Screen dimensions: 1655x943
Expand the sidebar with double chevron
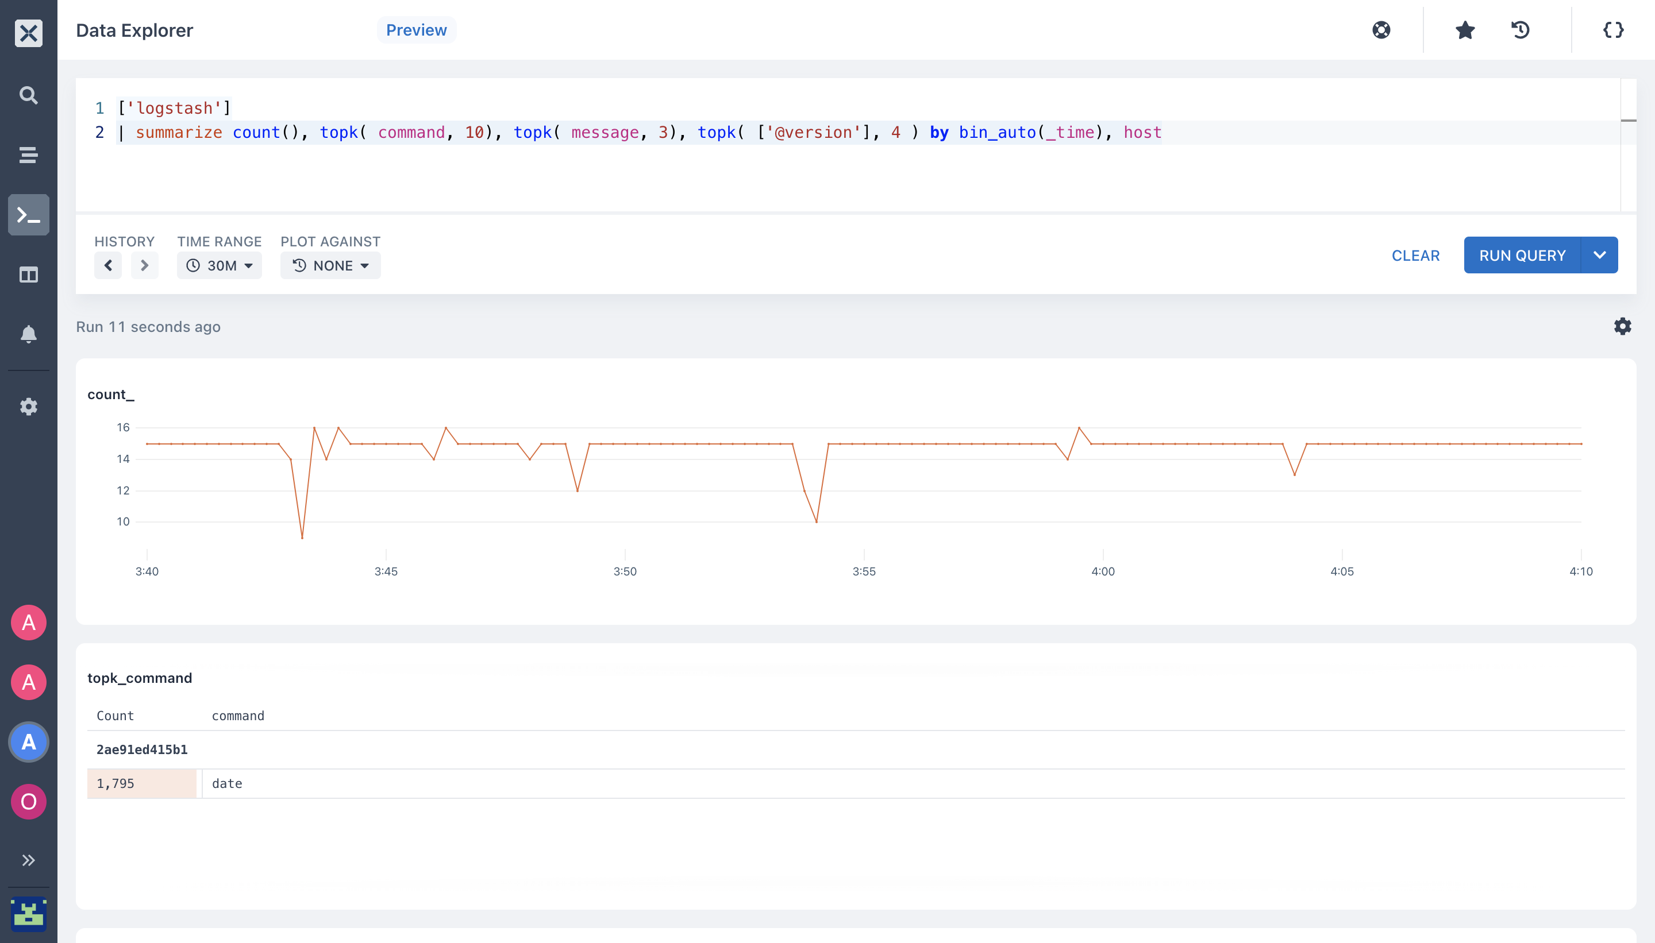(29, 860)
